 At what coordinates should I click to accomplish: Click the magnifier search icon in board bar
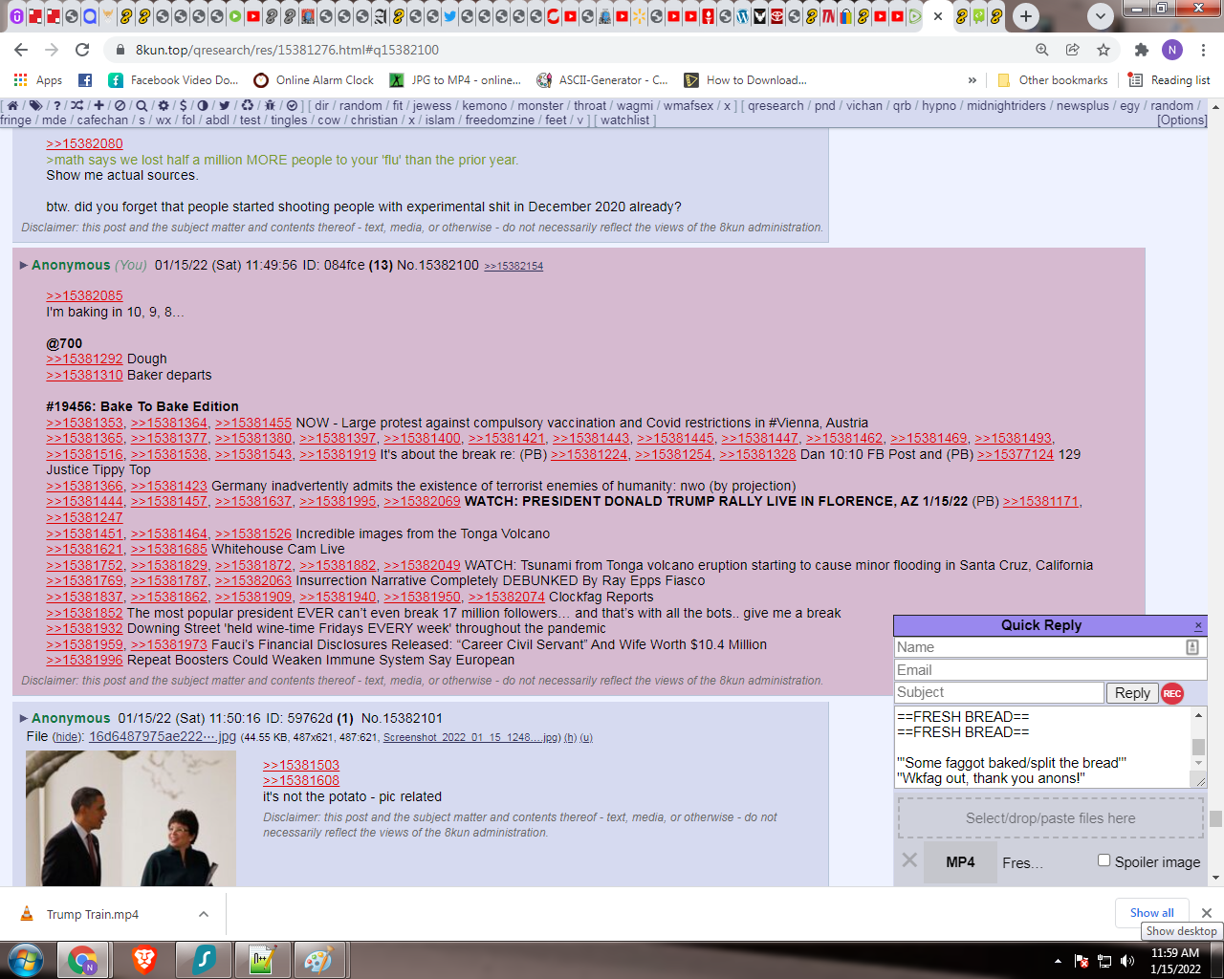coord(142,106)
